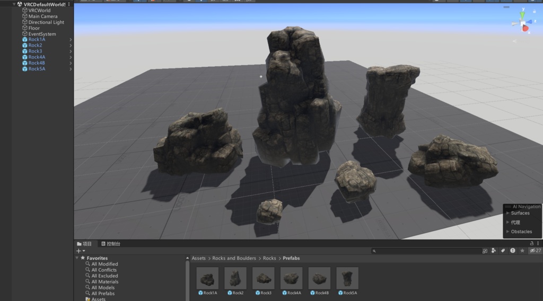Collapse the VRCDefaultWorld scene foldout

14,4
